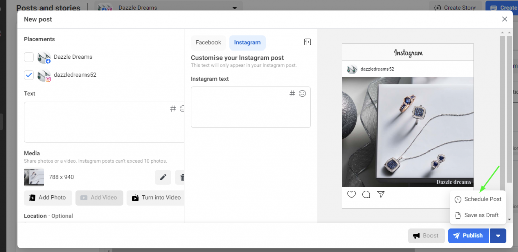Insert hashtag in Instagram text box

click(x=292, y=94)
